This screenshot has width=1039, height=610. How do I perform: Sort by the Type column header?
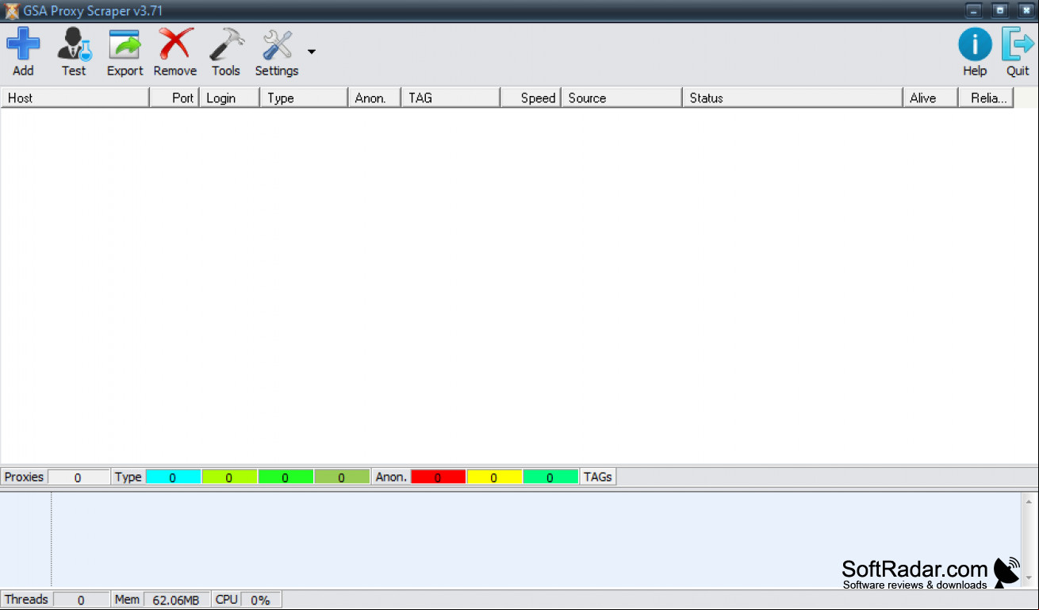click(x=304, y=98)
